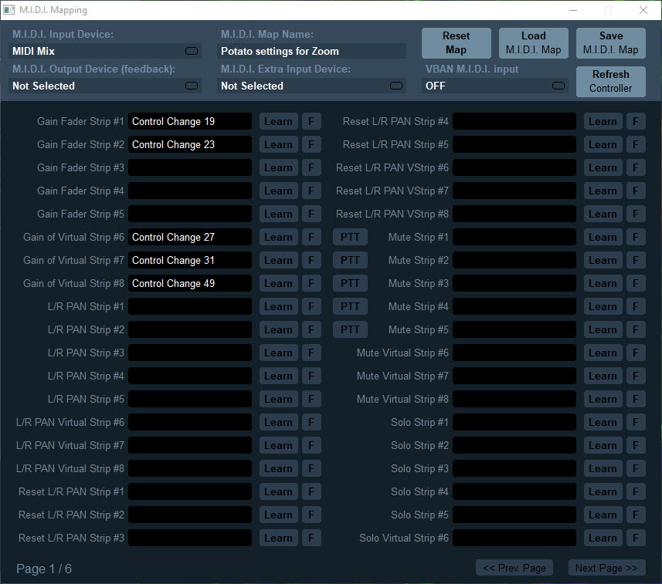Screen dimensions: 662x584
Task: Go to the Next Page of mappings
Action: pos(606,568)
